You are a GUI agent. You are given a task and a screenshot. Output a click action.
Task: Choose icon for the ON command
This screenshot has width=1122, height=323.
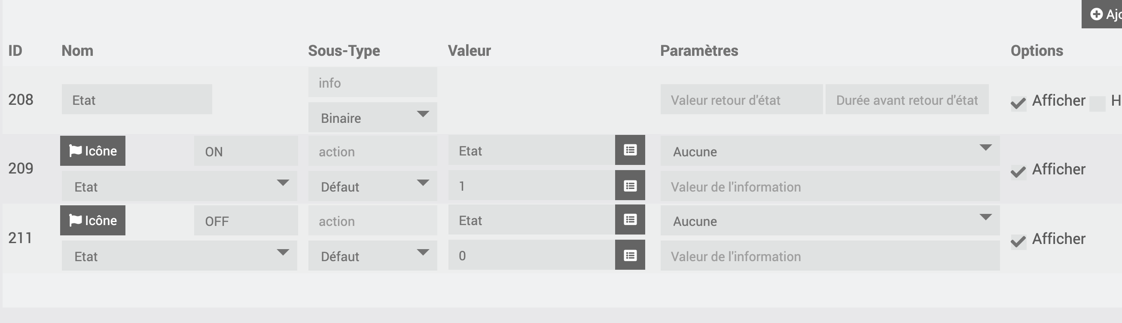[x=93, y=151]
